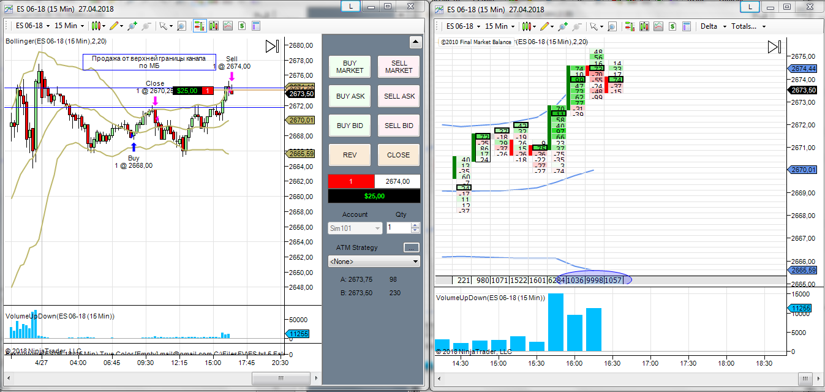Open Strategies dollar icon in left chart
825x392 pixels.
pos(243,26)
